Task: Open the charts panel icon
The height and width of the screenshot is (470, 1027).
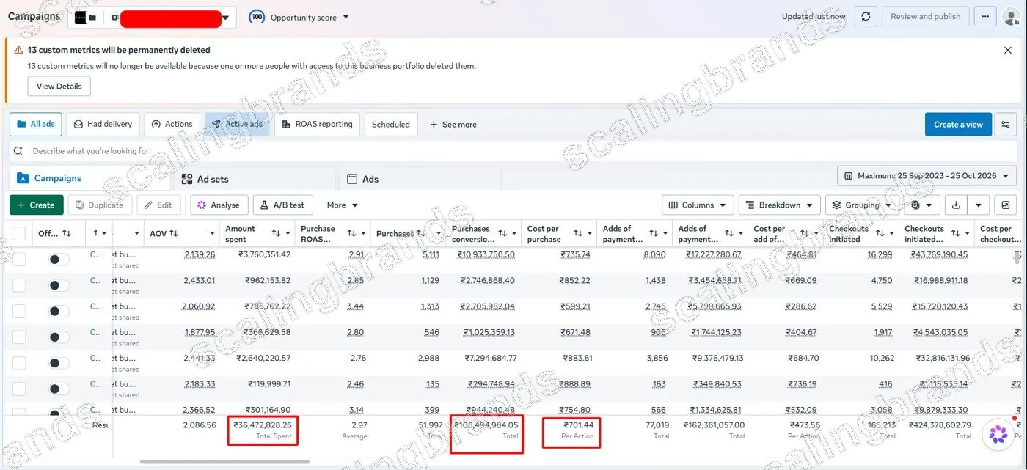Action: 1006,205
